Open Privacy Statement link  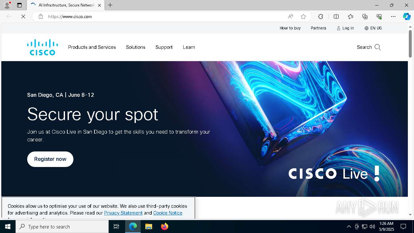pos(123,213)
